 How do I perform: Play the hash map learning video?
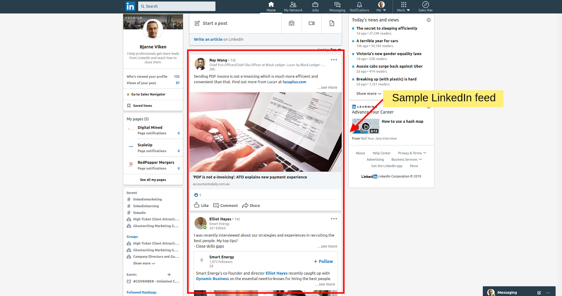[x=366, y=126]
